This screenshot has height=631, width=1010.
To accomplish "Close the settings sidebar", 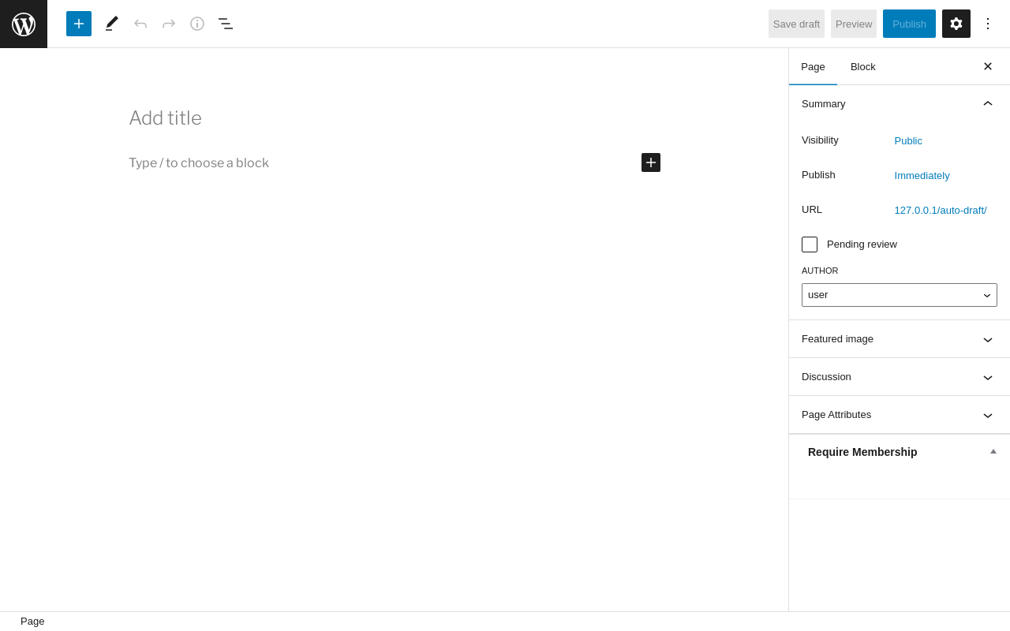I will coord(988,66).
